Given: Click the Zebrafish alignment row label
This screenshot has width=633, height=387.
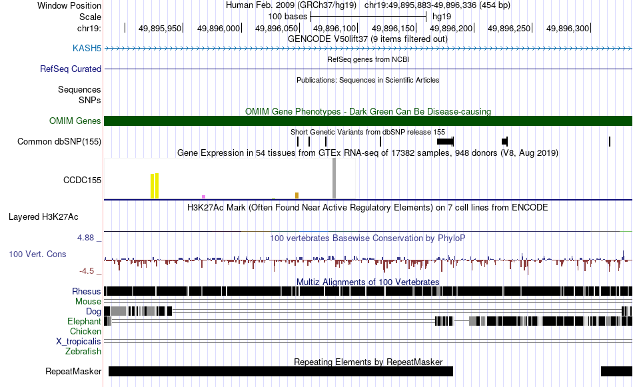Looking at the screenshot, I should (x=83, y=352).
